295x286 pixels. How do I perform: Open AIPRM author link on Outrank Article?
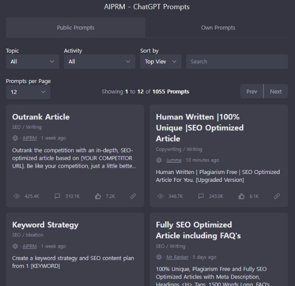(29, 138)
